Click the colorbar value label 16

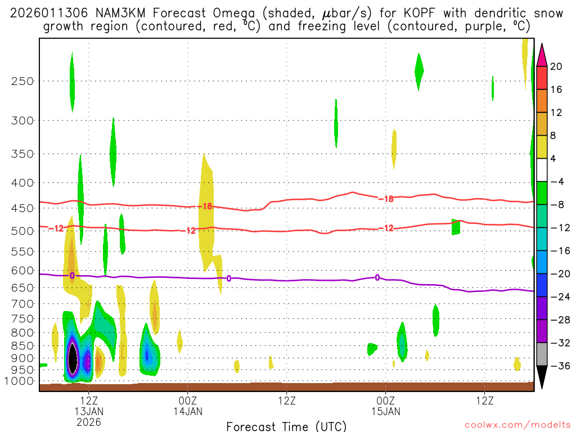556,89
